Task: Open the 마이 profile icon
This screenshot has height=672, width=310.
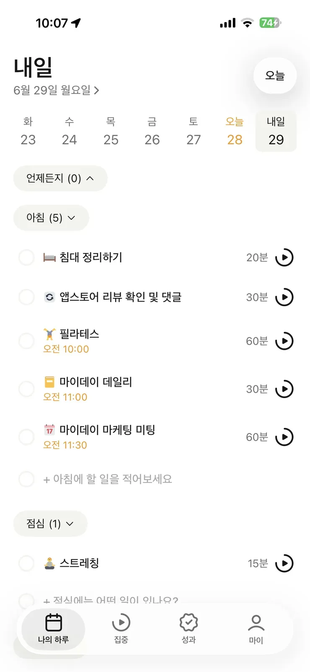Action: click(256, 623)
